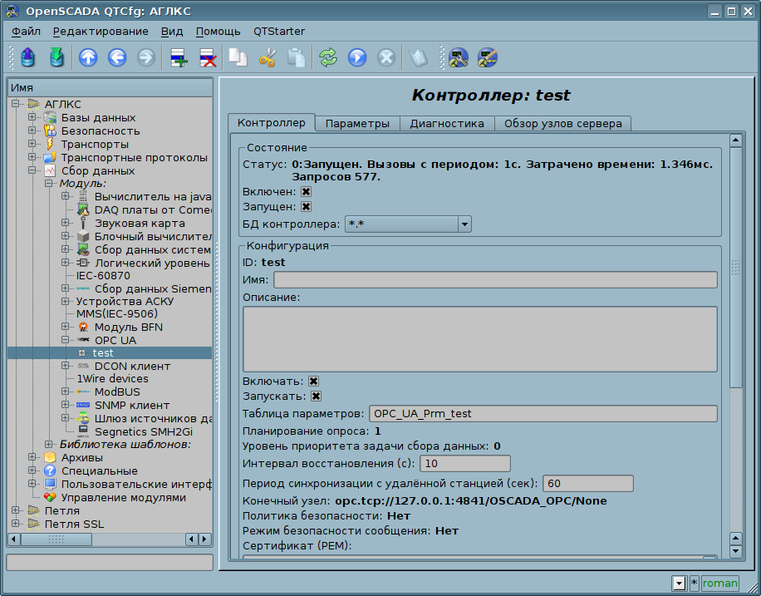Click the delete item icon with red cross
Viewport: 761px width, 596px height.
coord(208,57)
